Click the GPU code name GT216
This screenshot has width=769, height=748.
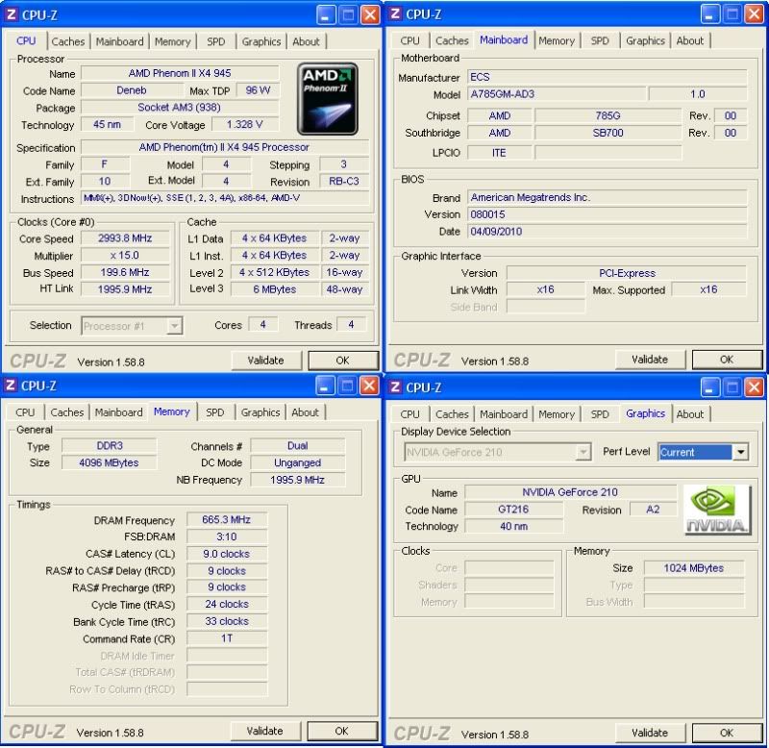(x=514, y=510)
